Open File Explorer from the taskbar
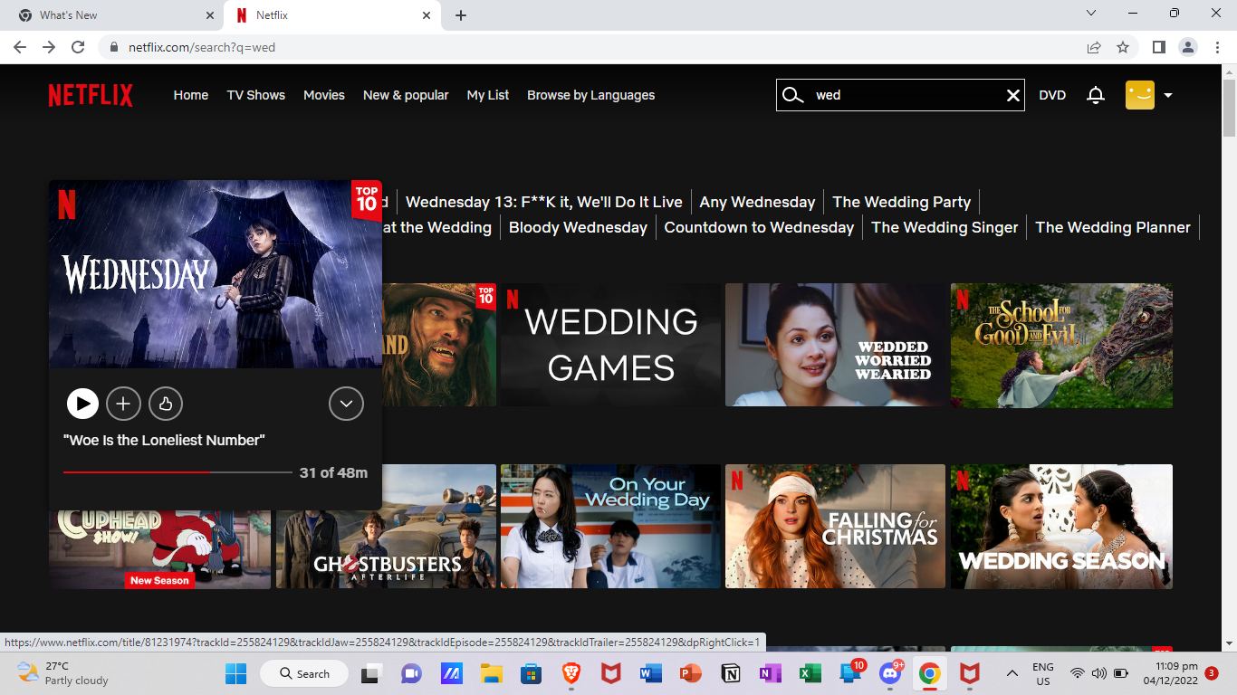Image resolution: width=1237 pixels, height=695 pixels. point(491,673)
